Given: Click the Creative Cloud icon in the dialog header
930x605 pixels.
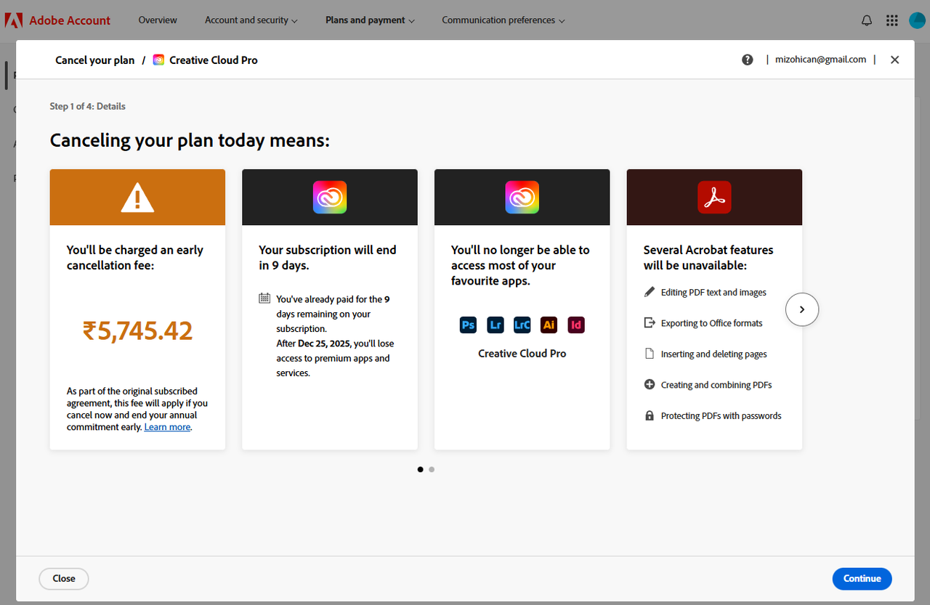Looking at the screenshot, I should pos(158,60).
